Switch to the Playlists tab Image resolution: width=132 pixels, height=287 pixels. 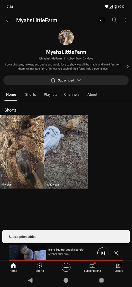50,95
